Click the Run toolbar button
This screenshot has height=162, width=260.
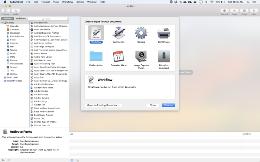[x=254, y=11]
